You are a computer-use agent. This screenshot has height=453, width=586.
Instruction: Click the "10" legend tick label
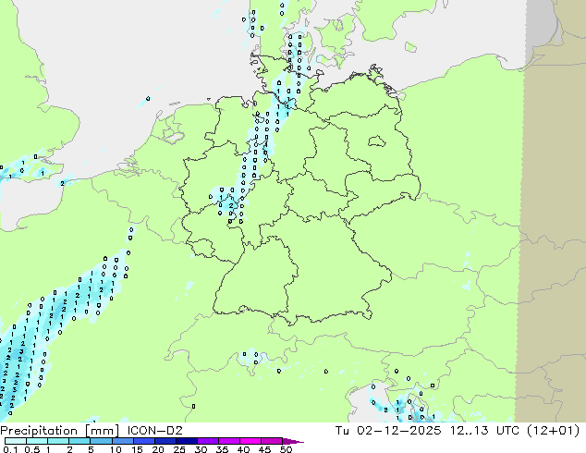[116, 449]
